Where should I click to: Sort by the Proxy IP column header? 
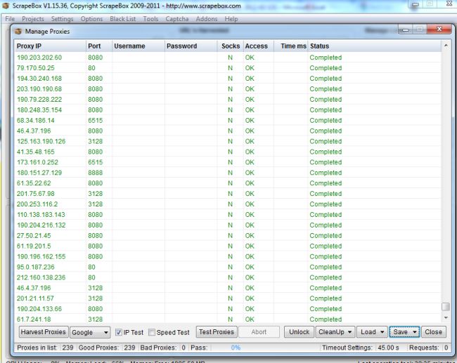(x=49, y=46)
